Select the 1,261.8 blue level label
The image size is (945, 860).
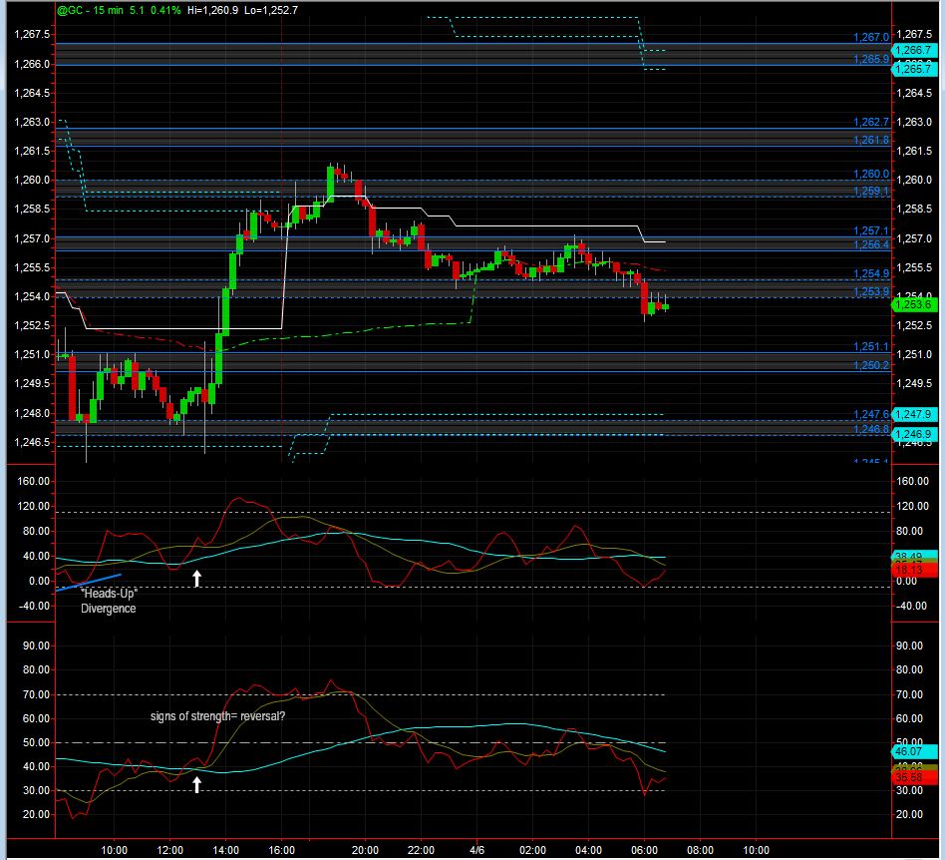pyautogui.click(x=871, y=140)
